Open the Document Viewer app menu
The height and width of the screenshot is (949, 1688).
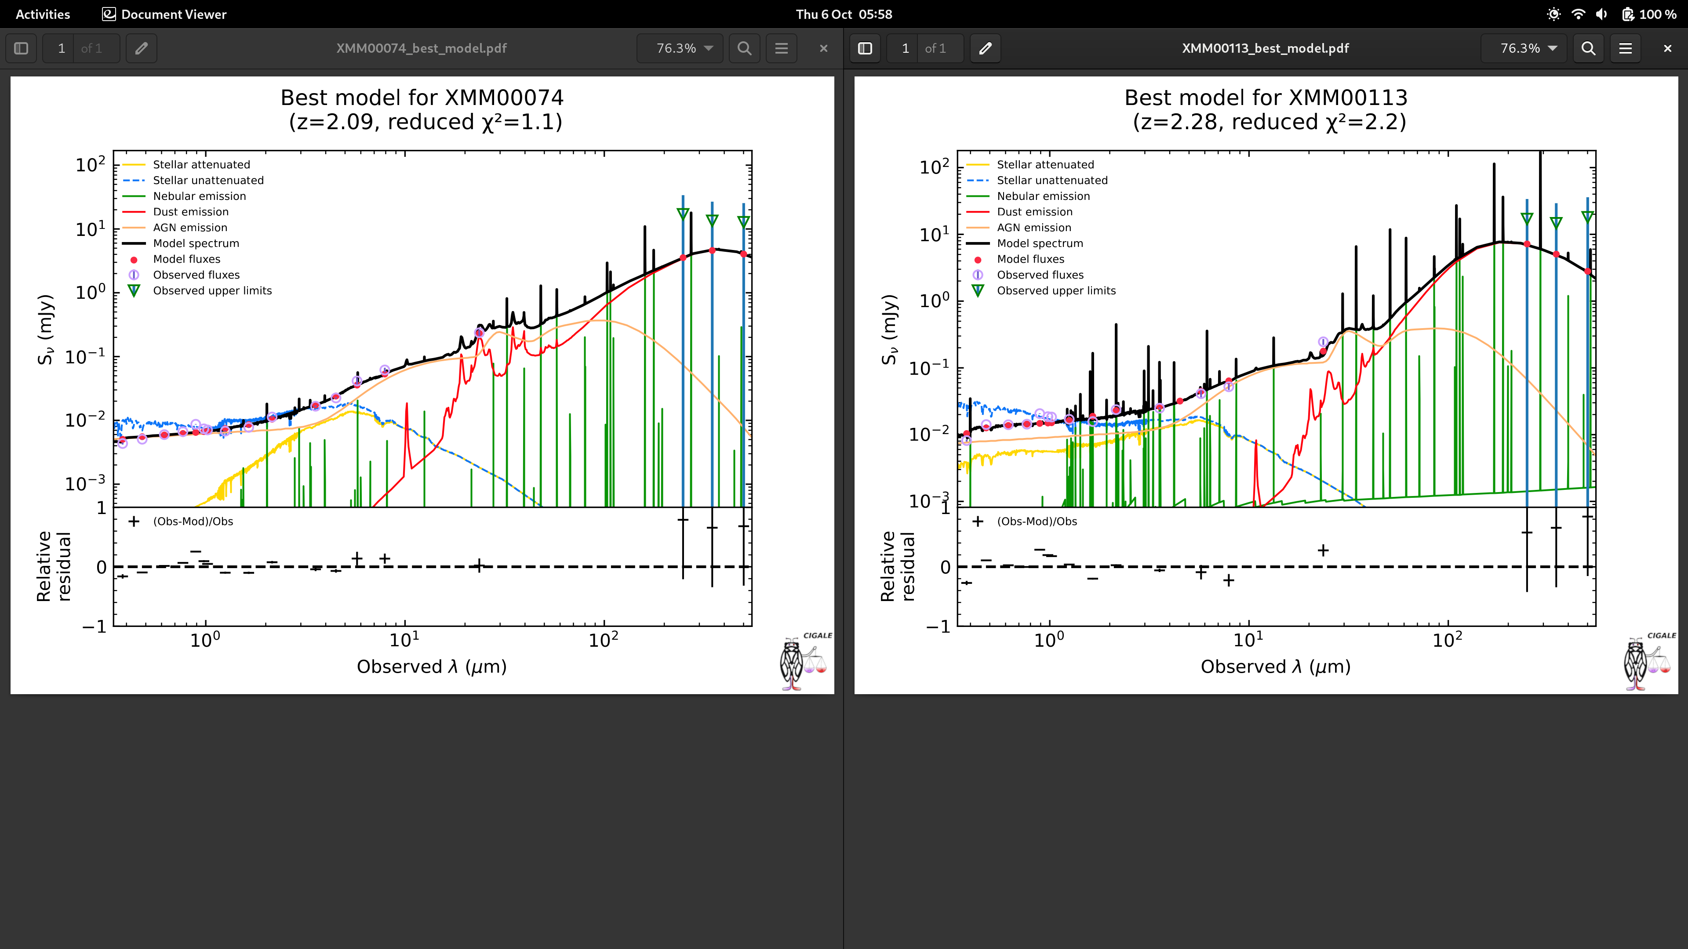(x=163, y=14)
